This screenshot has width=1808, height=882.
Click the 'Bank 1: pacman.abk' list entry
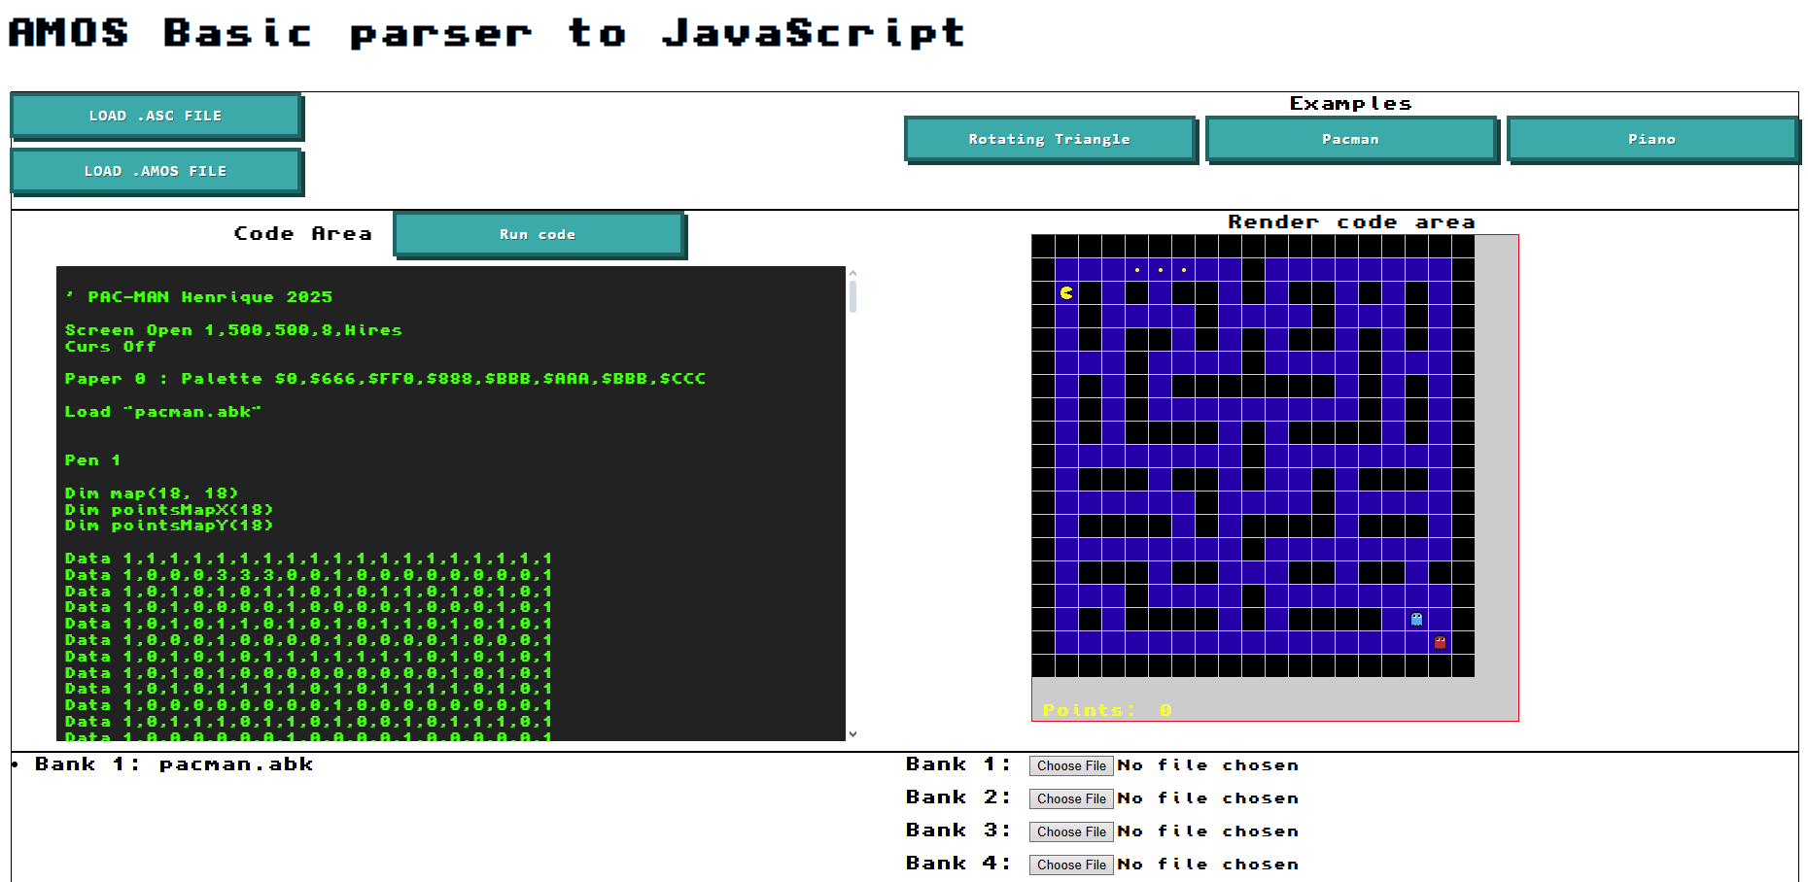(x=174, y=764)
